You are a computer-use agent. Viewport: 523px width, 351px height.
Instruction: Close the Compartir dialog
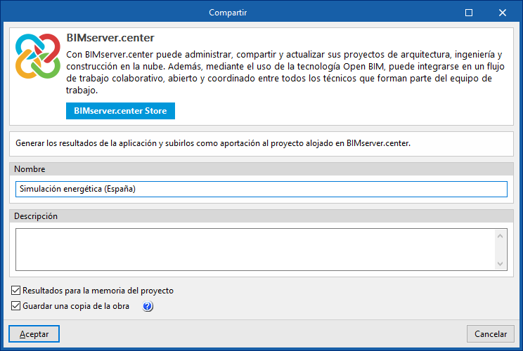[503, 13]
